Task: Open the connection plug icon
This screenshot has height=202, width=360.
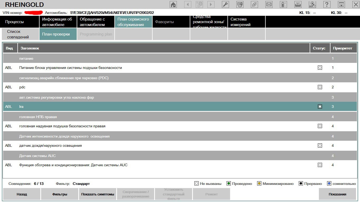Action: coord(254,4)
